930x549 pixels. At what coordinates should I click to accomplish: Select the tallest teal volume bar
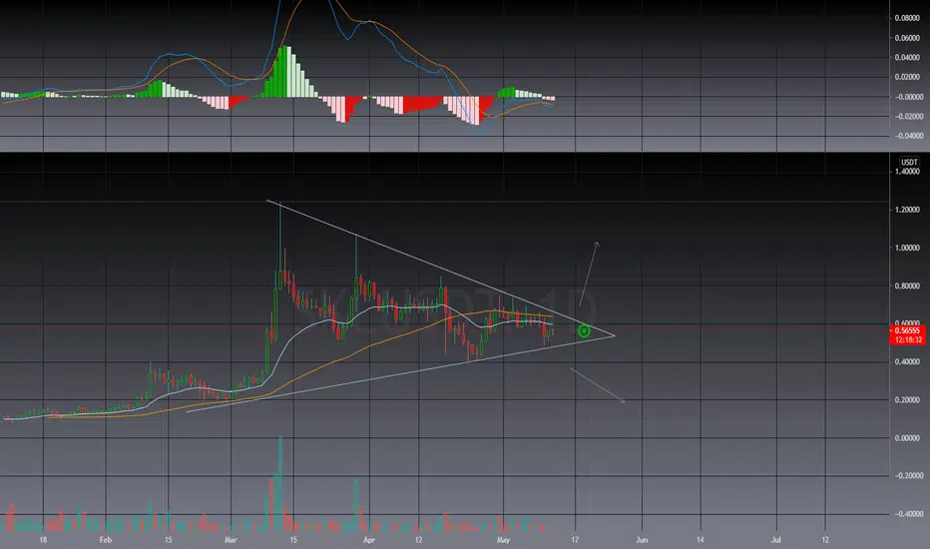tap(280, 484)
